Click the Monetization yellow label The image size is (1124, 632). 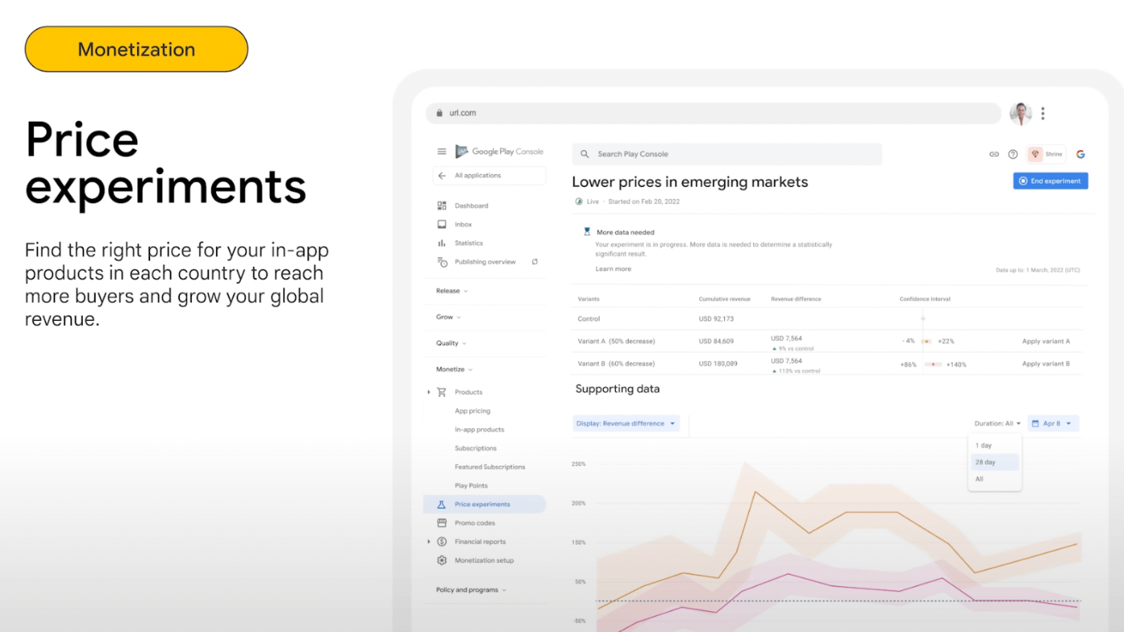click(x=136, y=49)
